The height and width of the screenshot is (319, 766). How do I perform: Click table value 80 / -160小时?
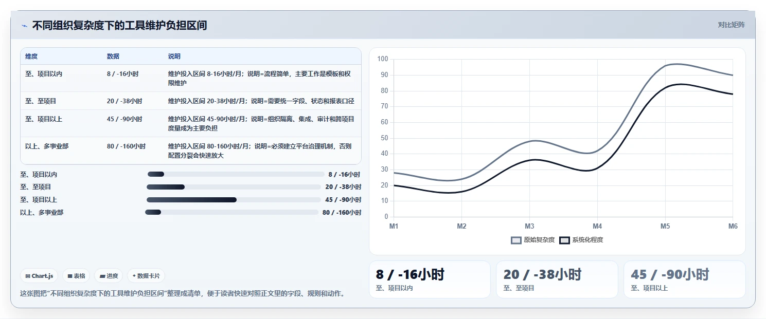(x=127, y=146)
